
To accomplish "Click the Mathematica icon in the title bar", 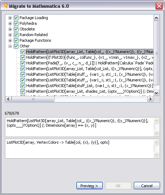I will 5,6.
